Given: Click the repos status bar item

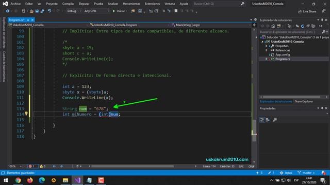Looking at the screenshot, I should [286, 173].
